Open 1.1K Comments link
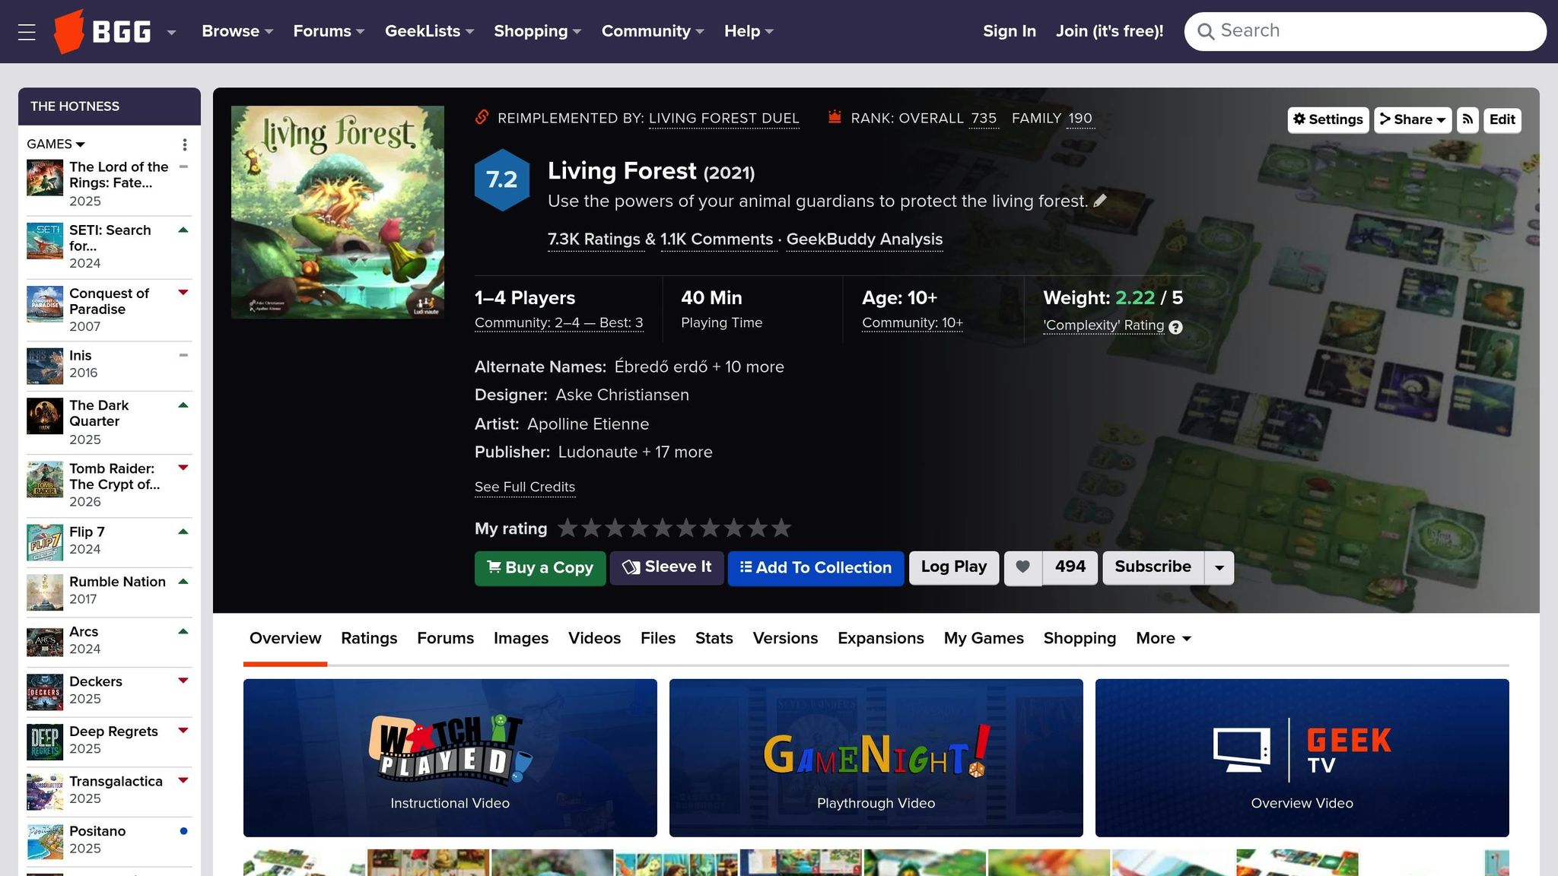 (x=717, y=239)
